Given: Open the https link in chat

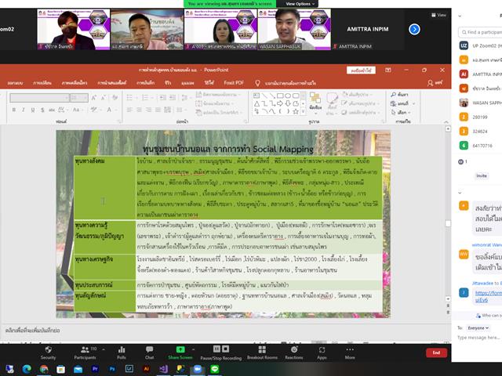Looking at the screenshot, I should [489, 296].
